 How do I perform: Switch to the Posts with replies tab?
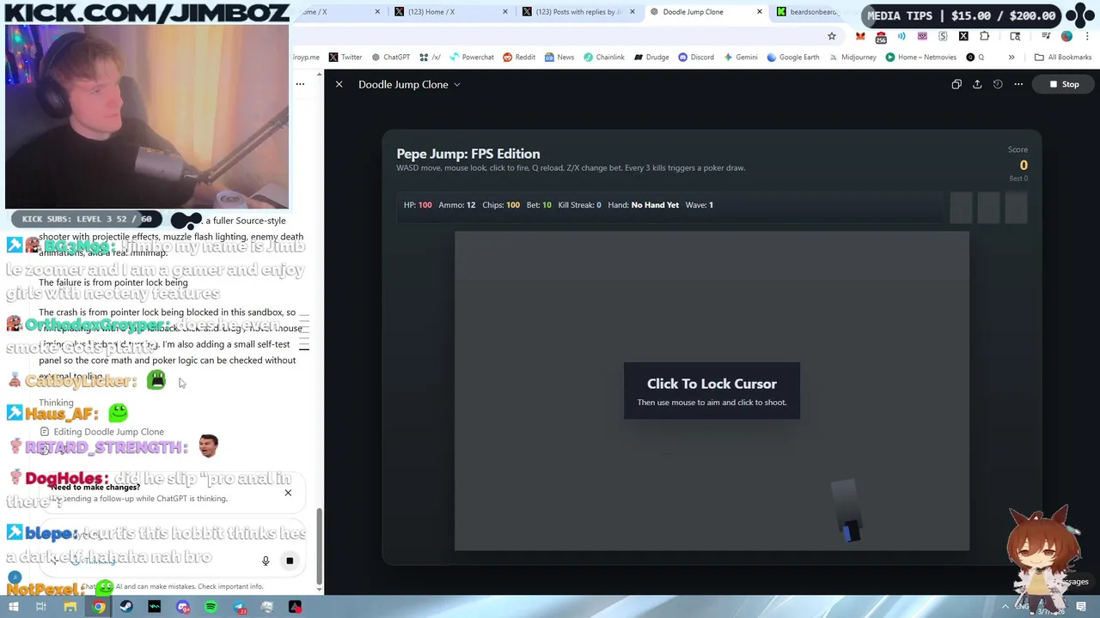[576, 12]
